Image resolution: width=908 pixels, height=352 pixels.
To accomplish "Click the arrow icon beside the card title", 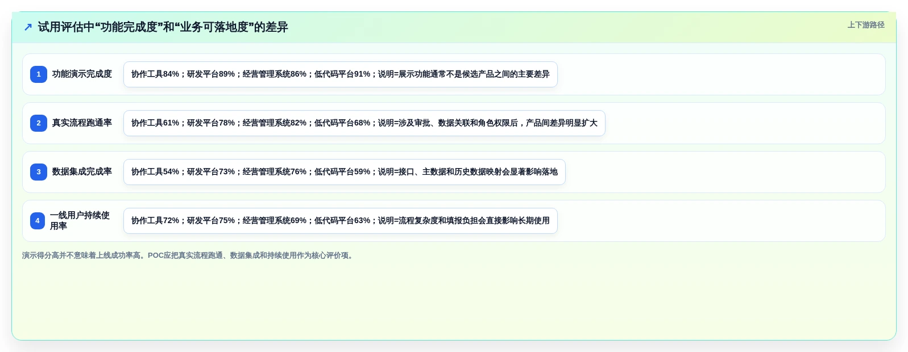I will pos(28,27).
